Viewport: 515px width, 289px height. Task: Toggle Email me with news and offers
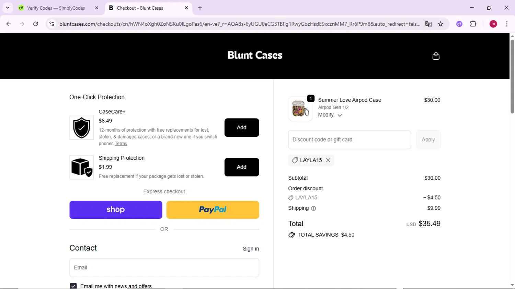pos(73,286)
